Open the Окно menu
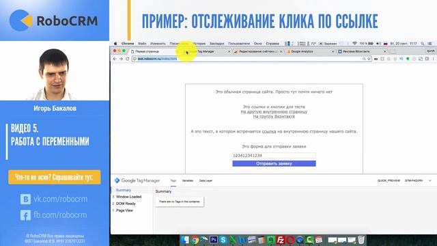Viewport: 437px width, 246px height. tap(258, 44)
